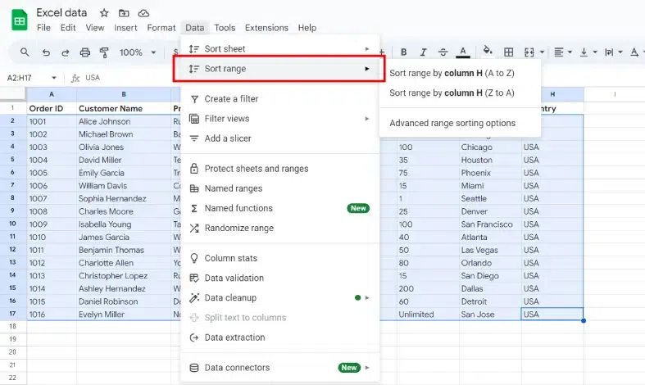Open the Format menu
Image resolution: width=645 pixels, height=385 pixels.
tap(161, 28)
